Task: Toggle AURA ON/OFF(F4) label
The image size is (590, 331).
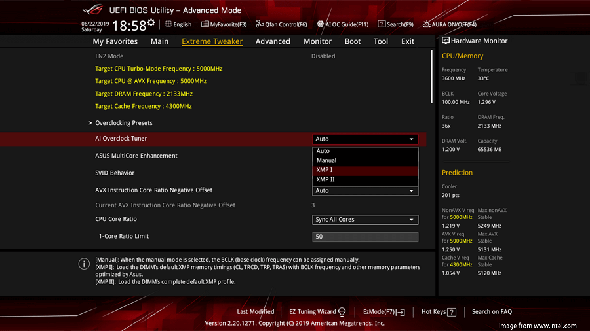Action: point(454,24)
